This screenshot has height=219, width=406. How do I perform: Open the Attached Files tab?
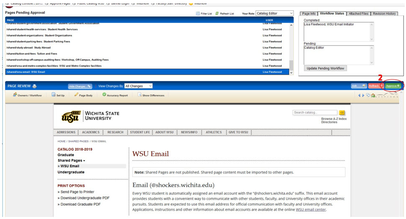point(358,14)
